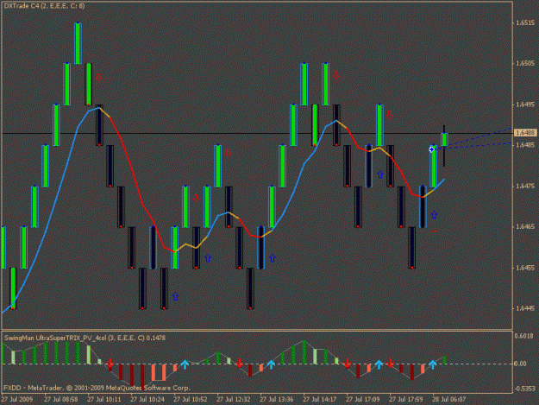This screenshot has height=405, width=539.
Task: Click the 27 Jul 17:59 time label
Action: click(406, 399)
